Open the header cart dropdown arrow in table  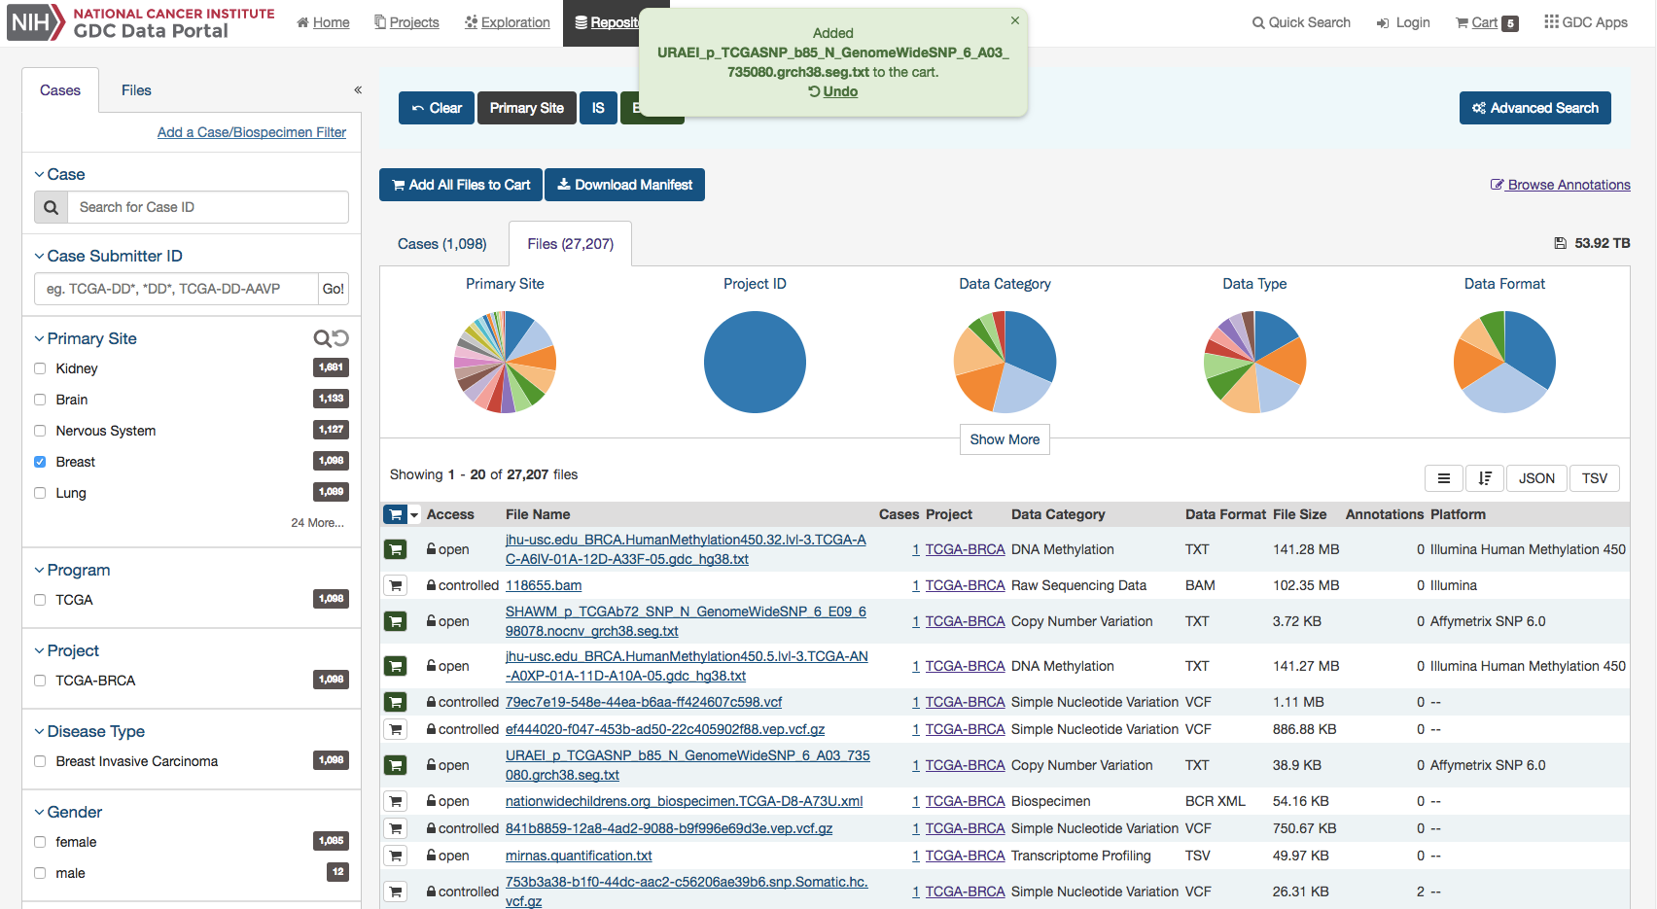coord(414,515)
